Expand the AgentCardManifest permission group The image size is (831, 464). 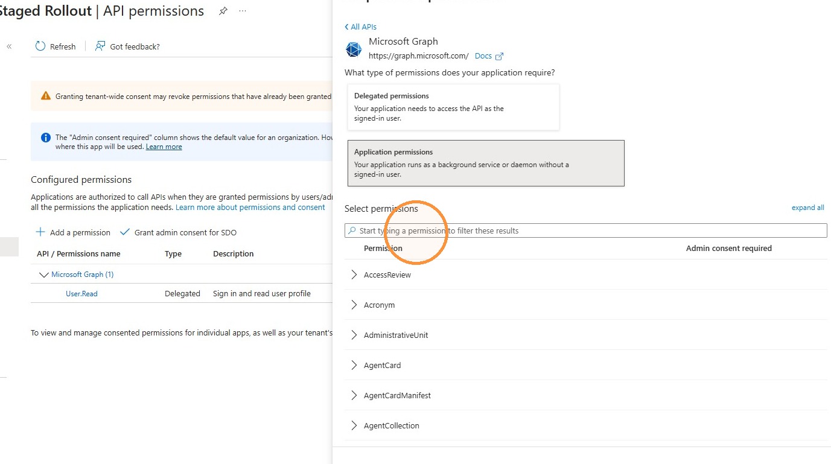pos(354,395)
